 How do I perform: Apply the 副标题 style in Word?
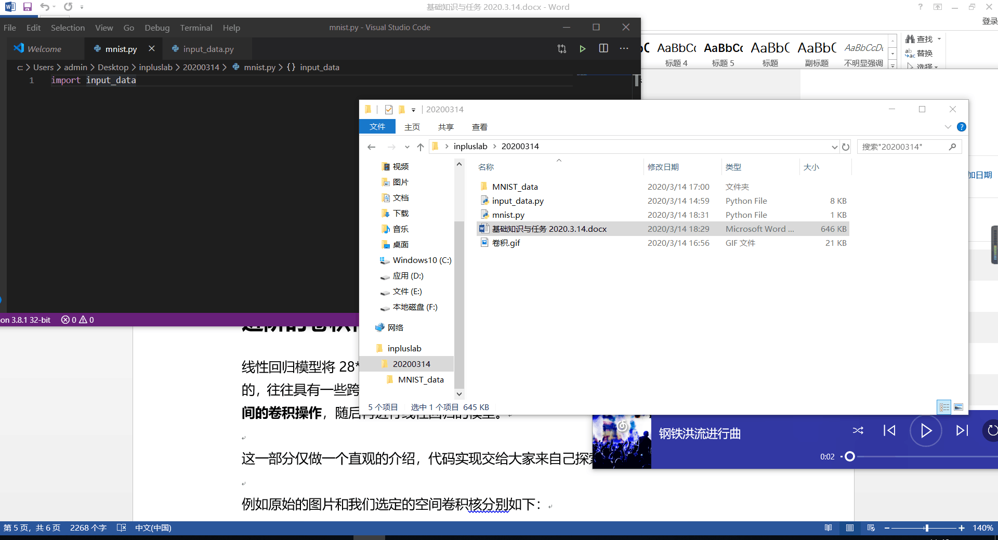coord(817,54)
